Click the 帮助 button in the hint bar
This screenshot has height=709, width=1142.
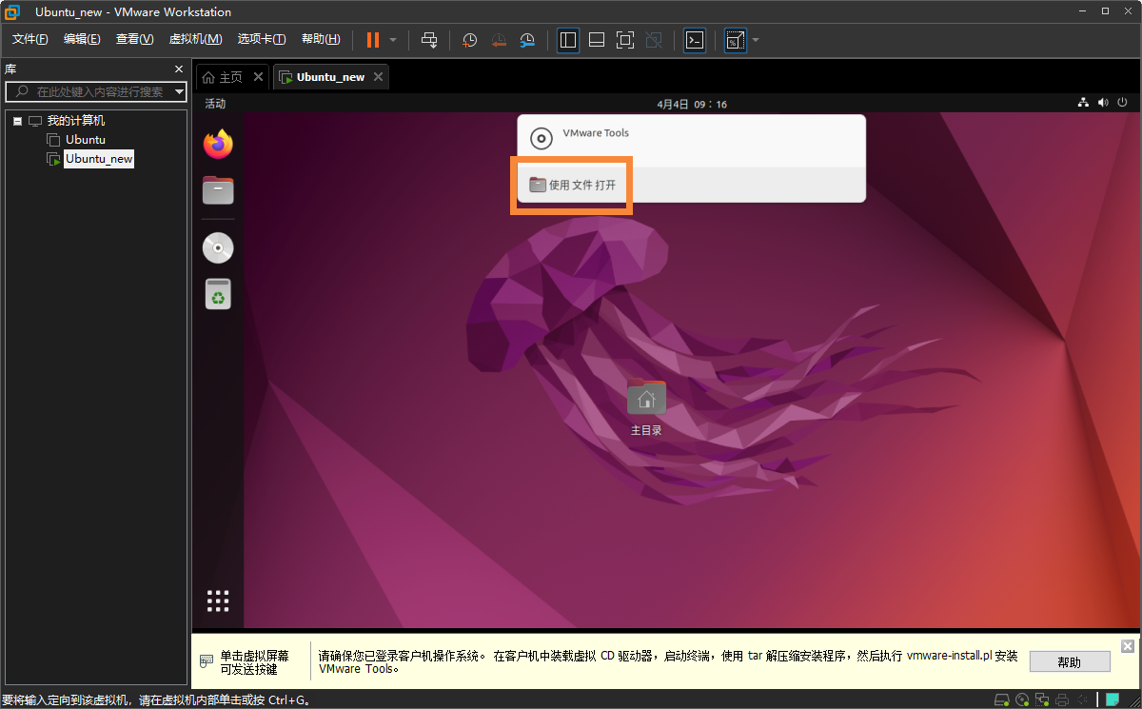1070,662
